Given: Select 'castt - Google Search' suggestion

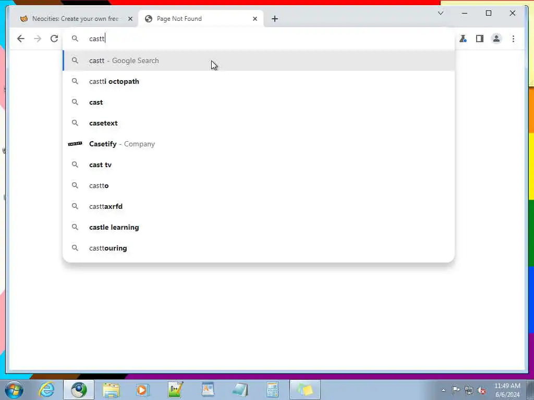Looking at the screenshot, I should (259, 60).
